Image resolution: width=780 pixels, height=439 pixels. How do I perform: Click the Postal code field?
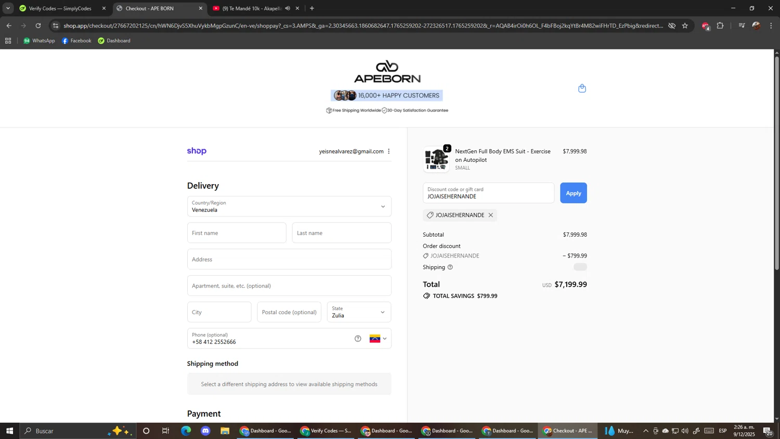[x=289, y=312]
